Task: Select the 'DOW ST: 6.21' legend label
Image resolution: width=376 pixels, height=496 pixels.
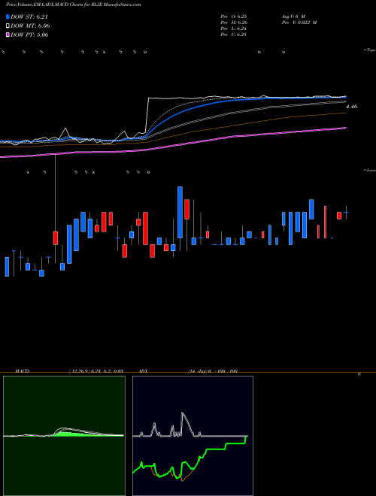Action: (29, 17)
